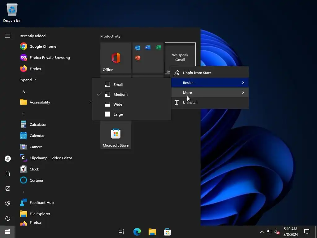Open the user account icon
The width and height of the screenshot is (317, 238).
tap(8, 158)
